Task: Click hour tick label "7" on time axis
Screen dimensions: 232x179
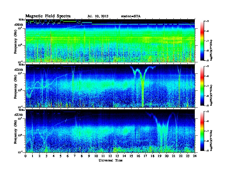Action: [x=75, y=156]
